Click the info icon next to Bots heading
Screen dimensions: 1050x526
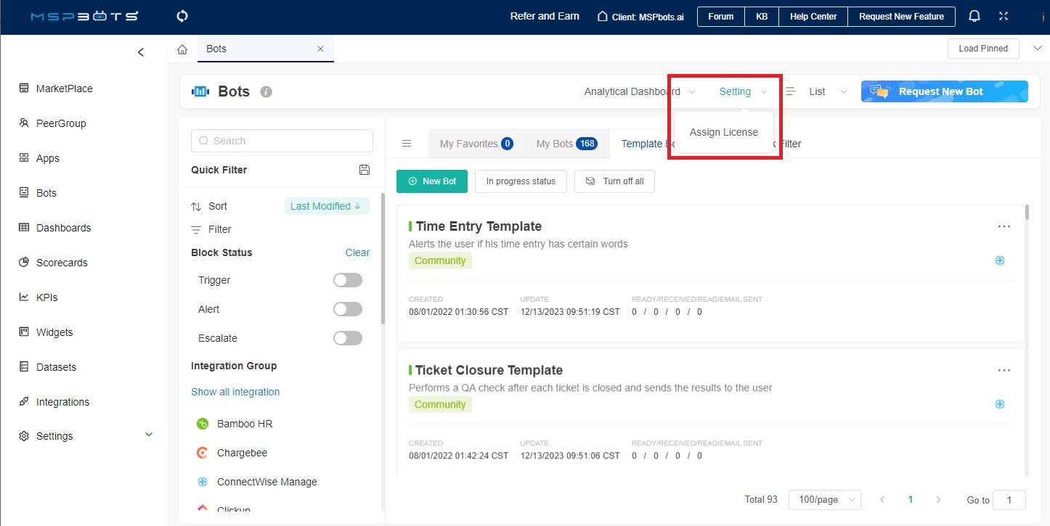point(264,91)
